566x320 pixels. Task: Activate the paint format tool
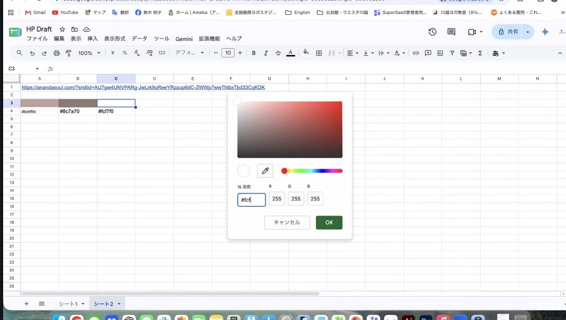(x=68, y=53)
